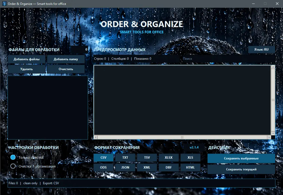The image size is (283, 195).
Task: Click 'Строк: 0' counter text
Action: [100, 59]
